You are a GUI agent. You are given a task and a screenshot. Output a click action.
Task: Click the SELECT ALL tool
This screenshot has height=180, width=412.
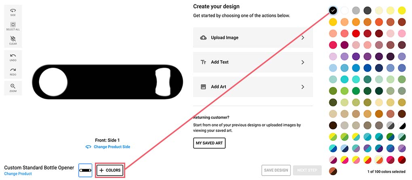[x=13, y=26]
